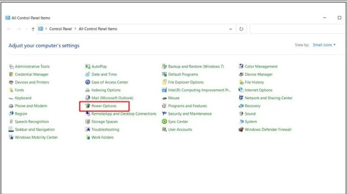Screen dimensions: 347x194
Task: Open the User Accounts link
Action: point(180,130)
